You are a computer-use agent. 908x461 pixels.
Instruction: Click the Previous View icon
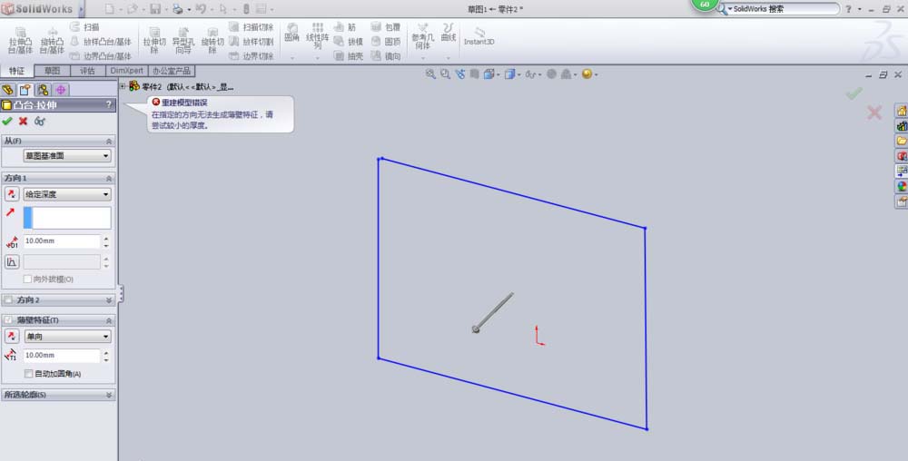[x=460, y=74]
